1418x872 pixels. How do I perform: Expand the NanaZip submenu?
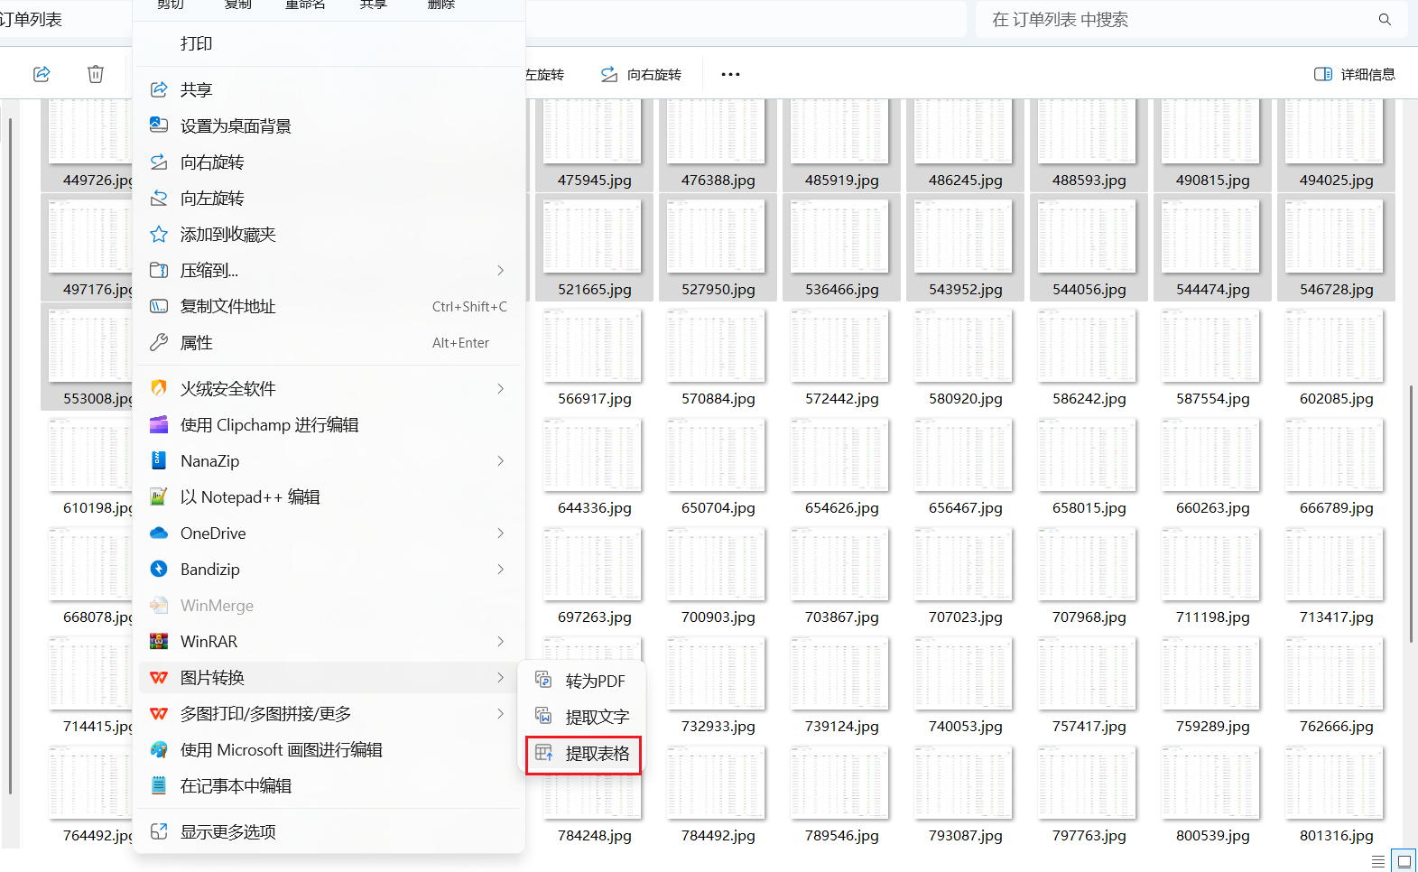point(500,461)
